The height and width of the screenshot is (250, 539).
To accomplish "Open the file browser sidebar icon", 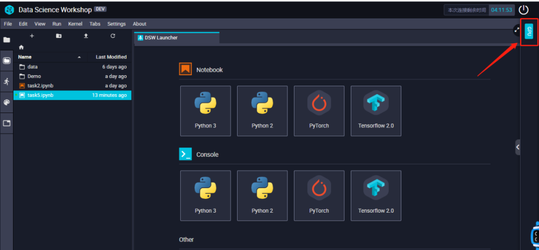I will tap(6, 40).
